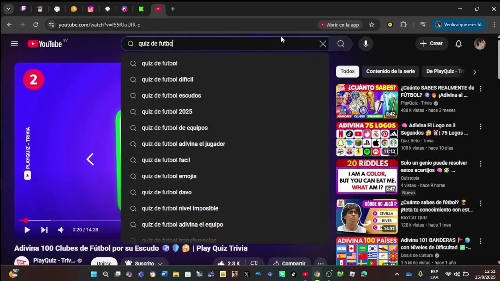The height and width of the screenshot is (281, 500).
Task: Open '20 Riddles' video thumbnail
Action: click(x=367, y=177)
